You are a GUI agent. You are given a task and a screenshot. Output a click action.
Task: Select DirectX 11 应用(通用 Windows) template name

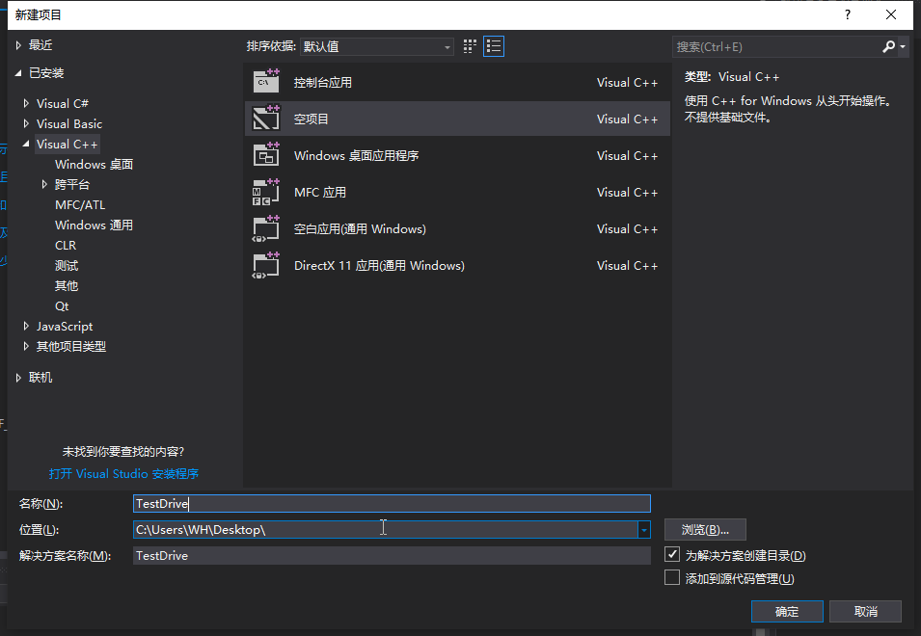[379, 265]
